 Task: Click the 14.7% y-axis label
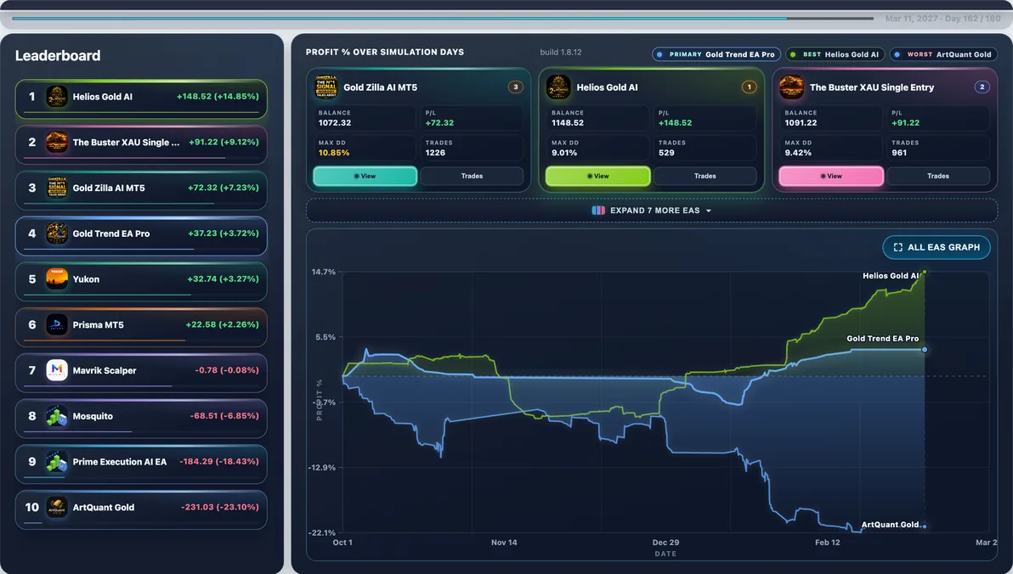tap(324, 272)
